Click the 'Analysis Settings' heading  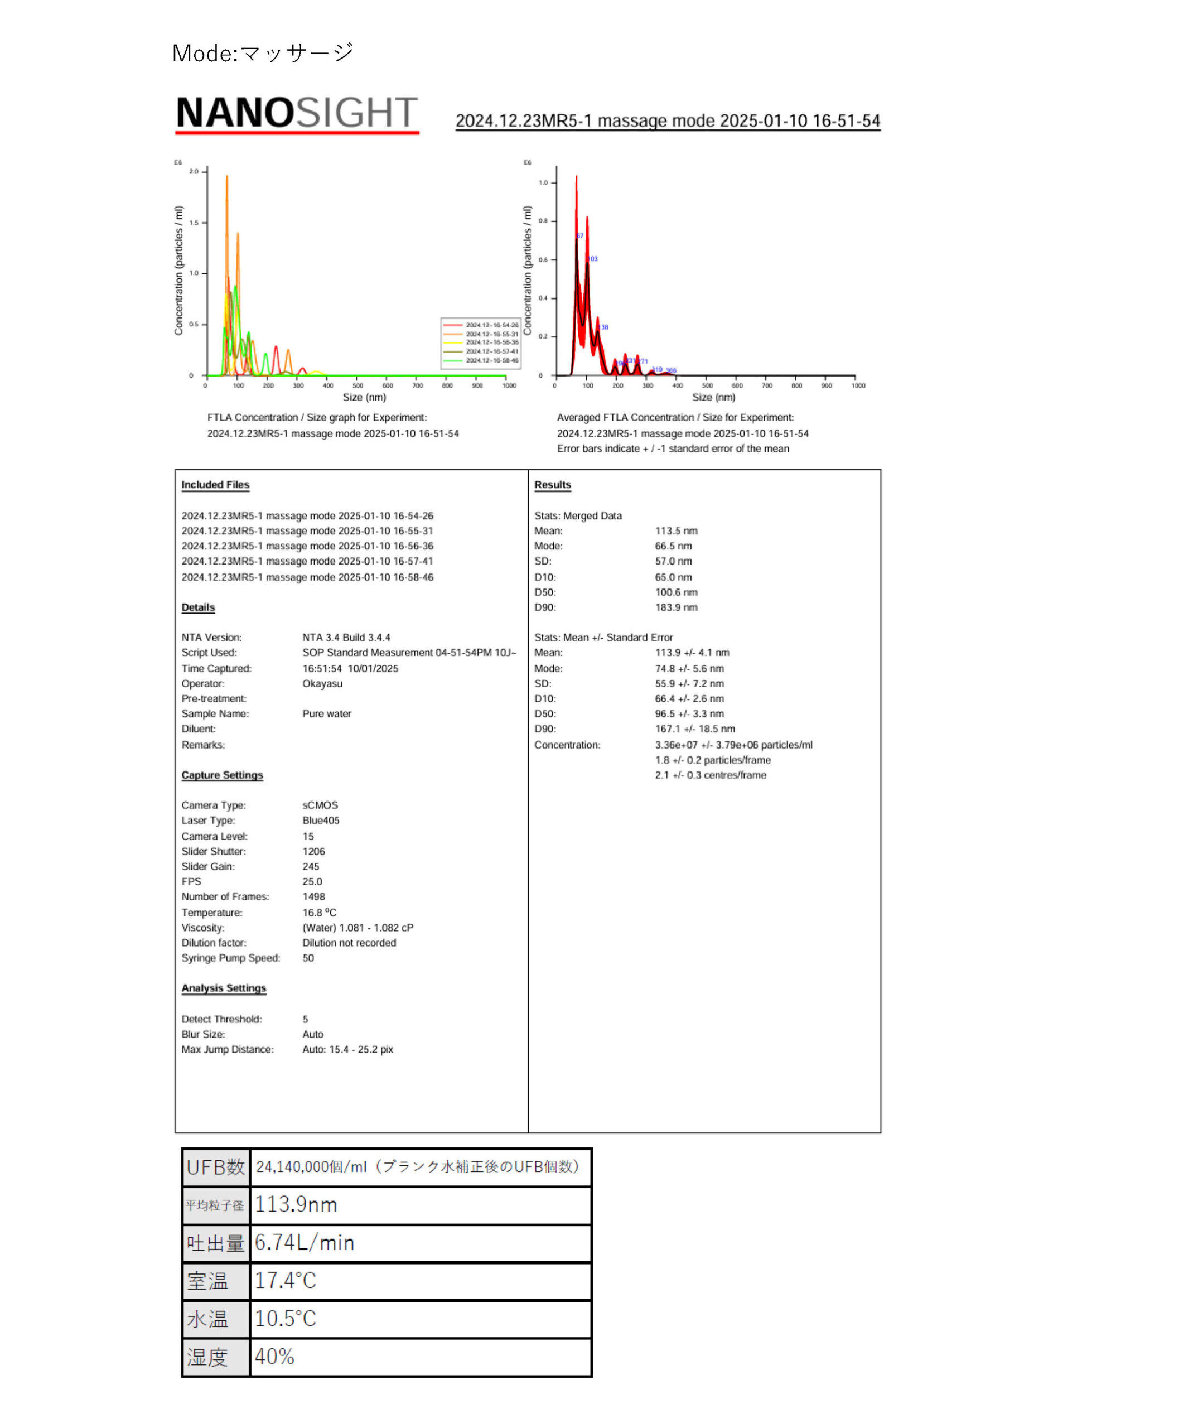click(x=224, y=988)
